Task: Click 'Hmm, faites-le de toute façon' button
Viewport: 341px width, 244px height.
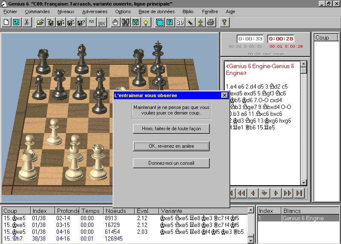Action: point(171,129)
